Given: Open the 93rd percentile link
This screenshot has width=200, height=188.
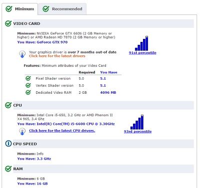Looking at the screenshot, I should tap(137, 132).
